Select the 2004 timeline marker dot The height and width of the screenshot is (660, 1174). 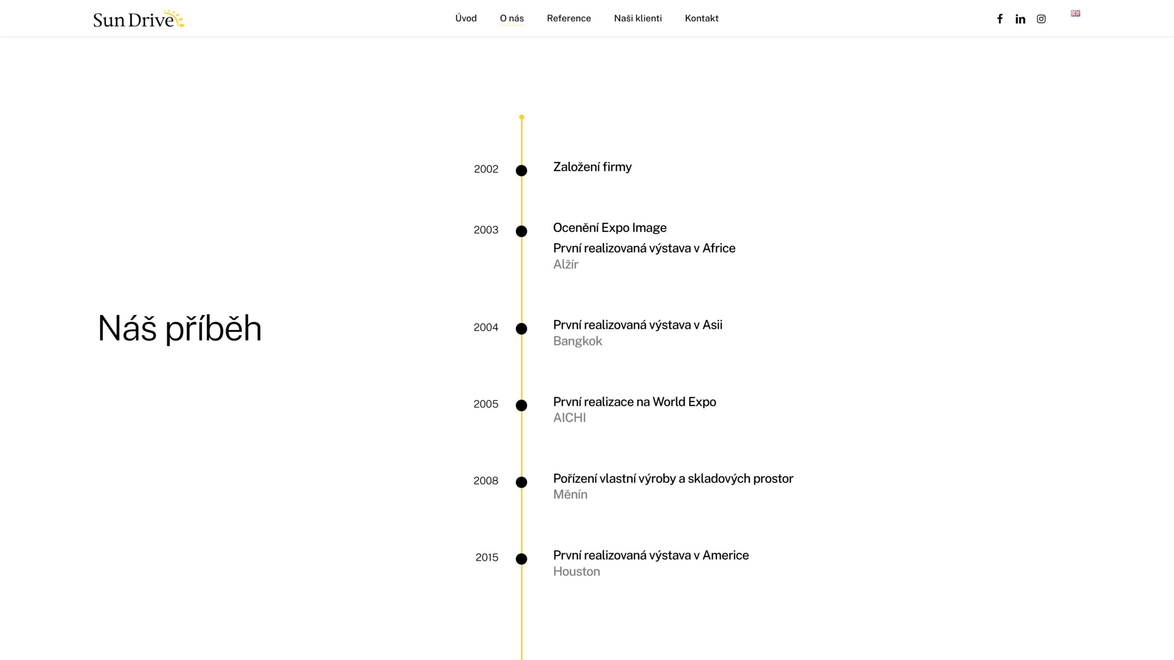pyautogui.click(x=521, y=329)
